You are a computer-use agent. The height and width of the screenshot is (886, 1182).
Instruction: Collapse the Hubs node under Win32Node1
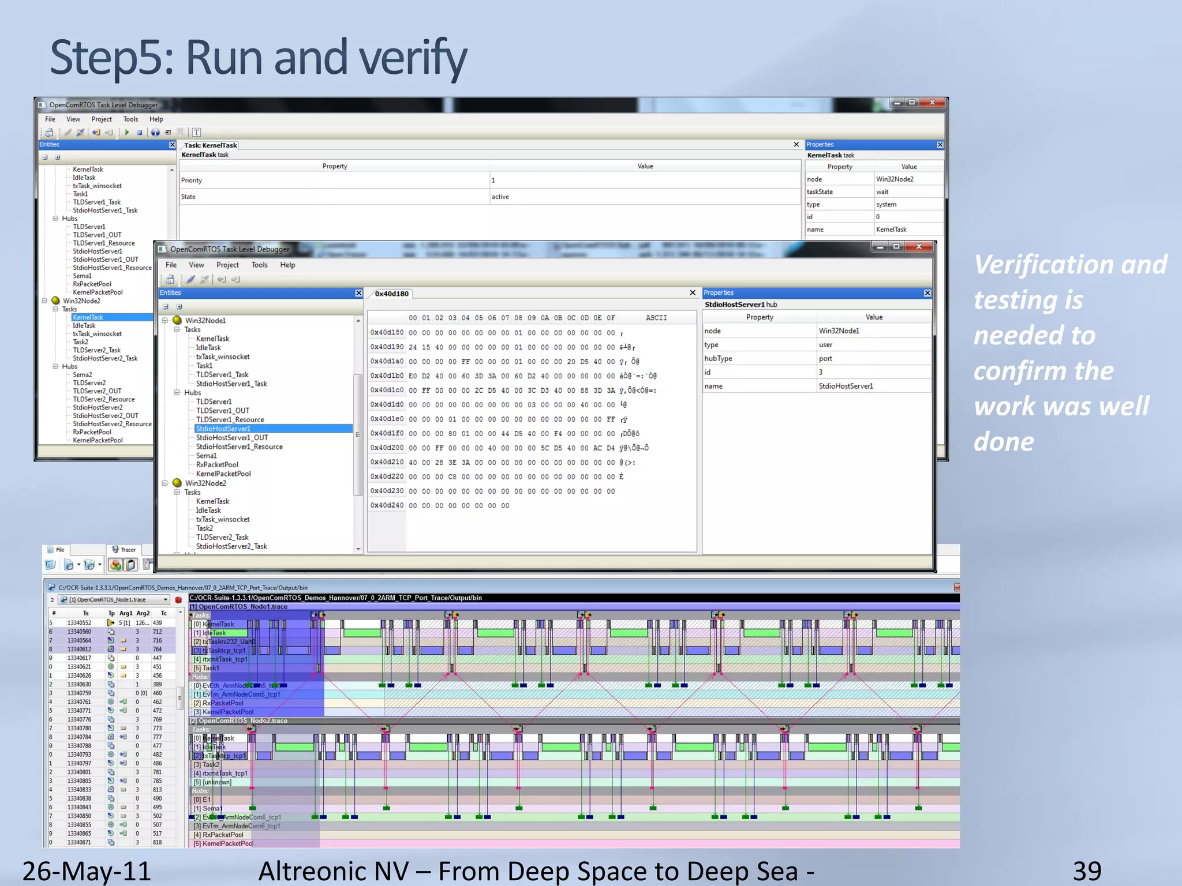click(x=177, y=393)
